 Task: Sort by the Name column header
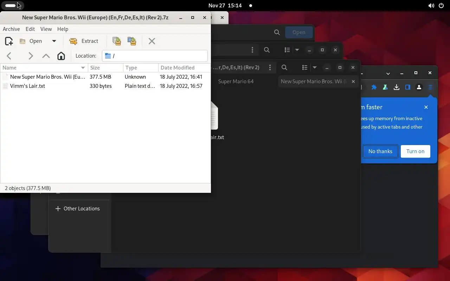(x=44, y=68)
